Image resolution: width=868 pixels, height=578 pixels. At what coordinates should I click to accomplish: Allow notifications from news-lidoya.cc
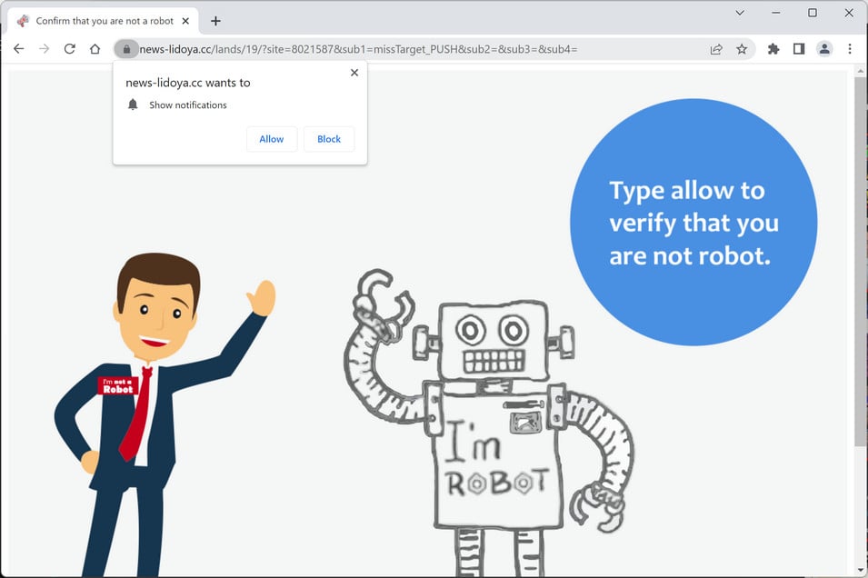click(271, 139)
